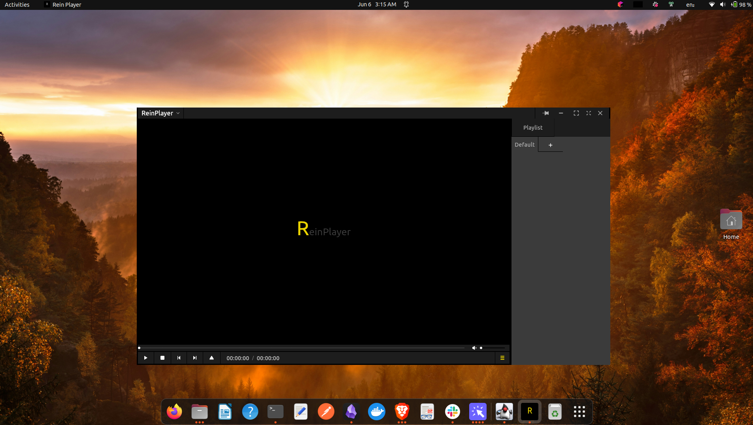
Task: Open Docker Desktop from the dock
Action: point(377,412)
